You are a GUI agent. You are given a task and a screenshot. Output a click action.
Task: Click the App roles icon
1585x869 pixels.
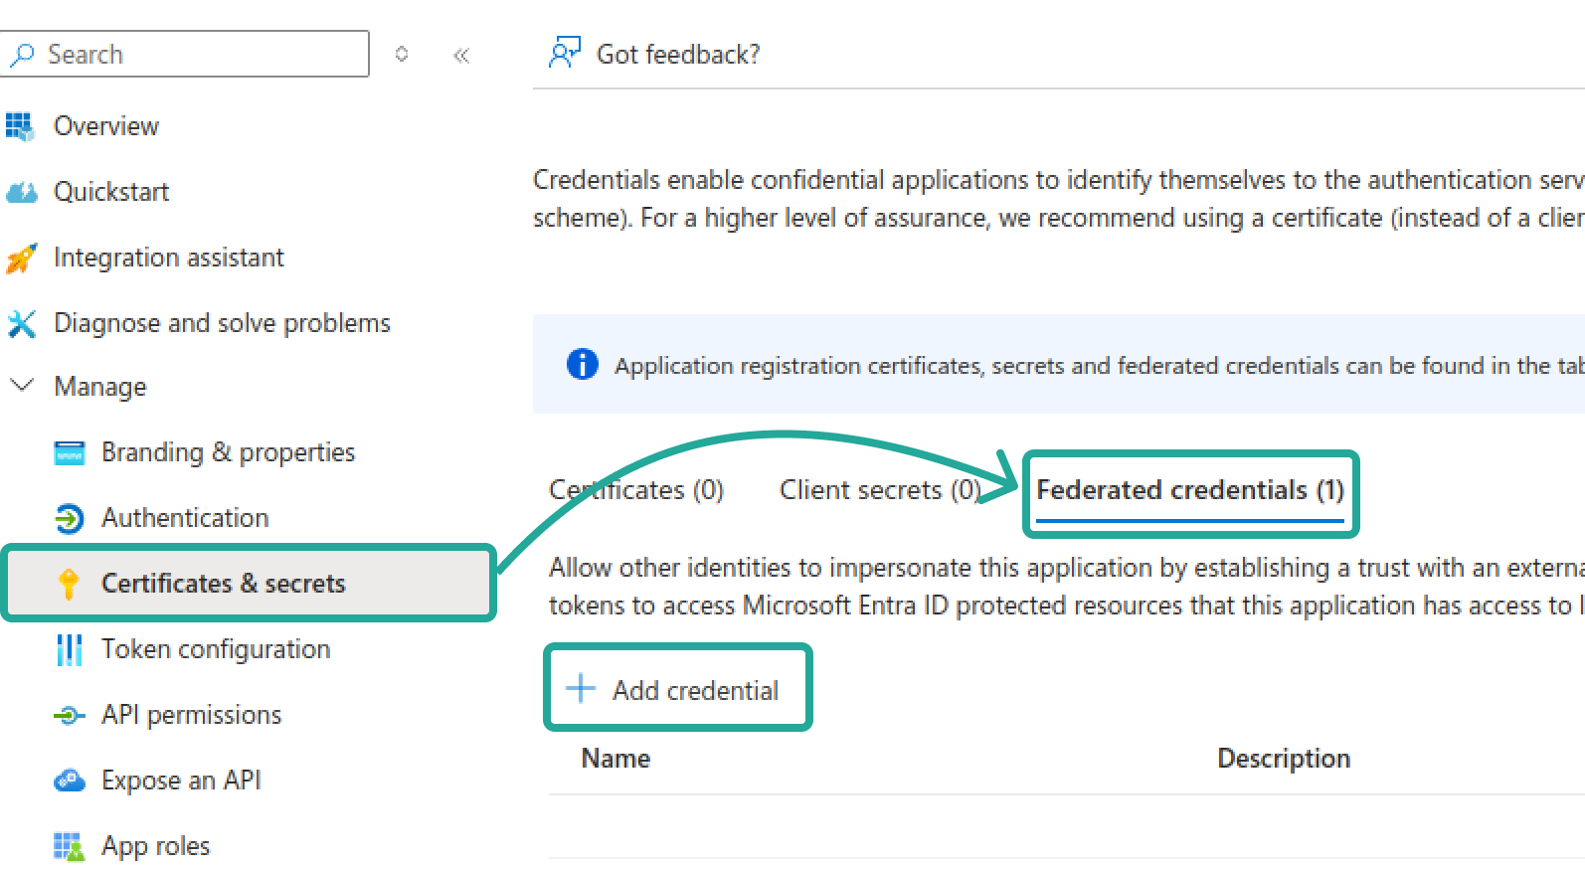(69, 846)
